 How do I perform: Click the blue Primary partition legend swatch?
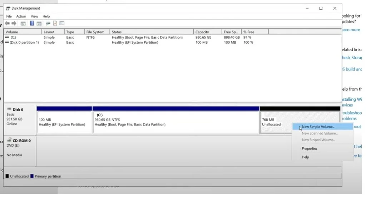tap(32, 176)
